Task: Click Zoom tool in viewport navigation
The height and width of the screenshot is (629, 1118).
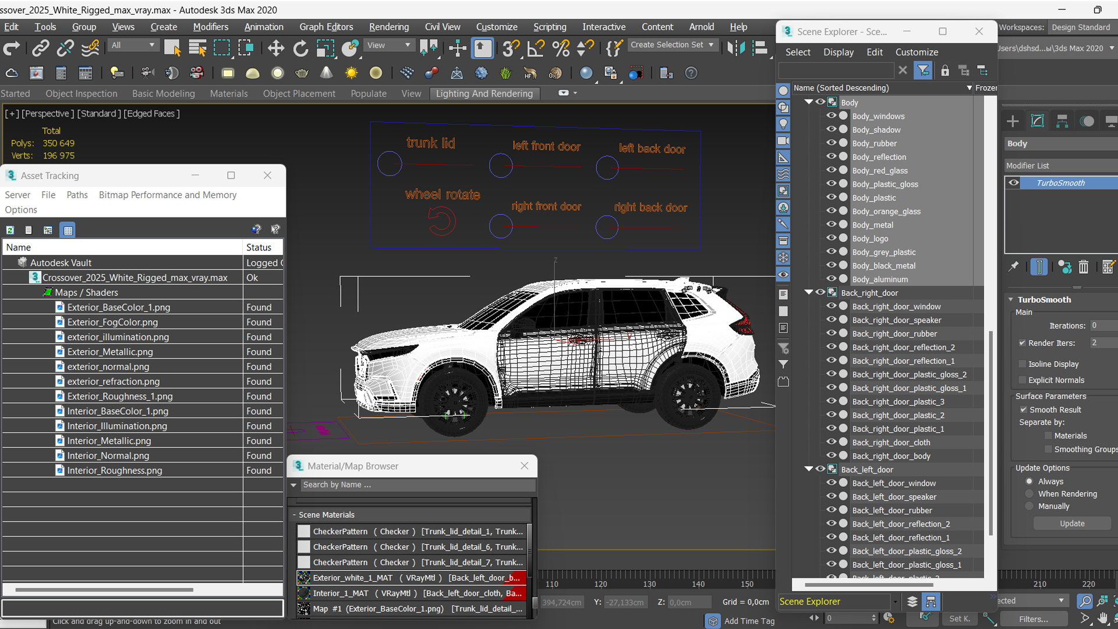Action: (1084, 601)
